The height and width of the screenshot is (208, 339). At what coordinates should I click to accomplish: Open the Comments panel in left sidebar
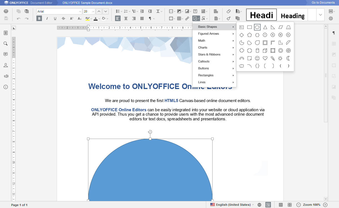[x=6, y=54]
